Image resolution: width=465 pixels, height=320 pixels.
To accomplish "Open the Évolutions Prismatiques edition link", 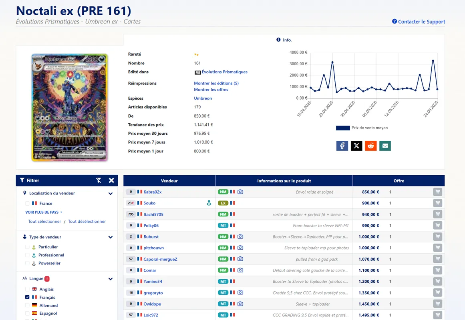I will [x=225, y=72].
